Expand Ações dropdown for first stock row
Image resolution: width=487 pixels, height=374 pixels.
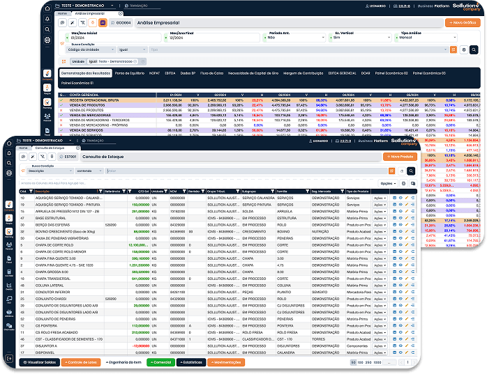[380, 198]
